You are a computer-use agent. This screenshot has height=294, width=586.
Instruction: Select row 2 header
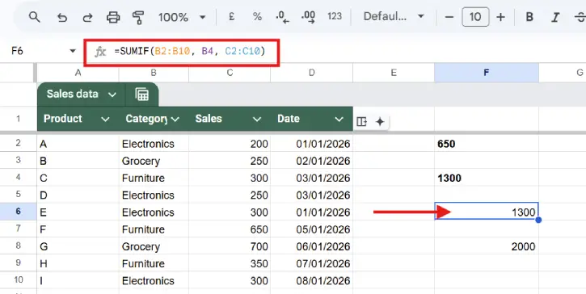[x=19, y=143]
